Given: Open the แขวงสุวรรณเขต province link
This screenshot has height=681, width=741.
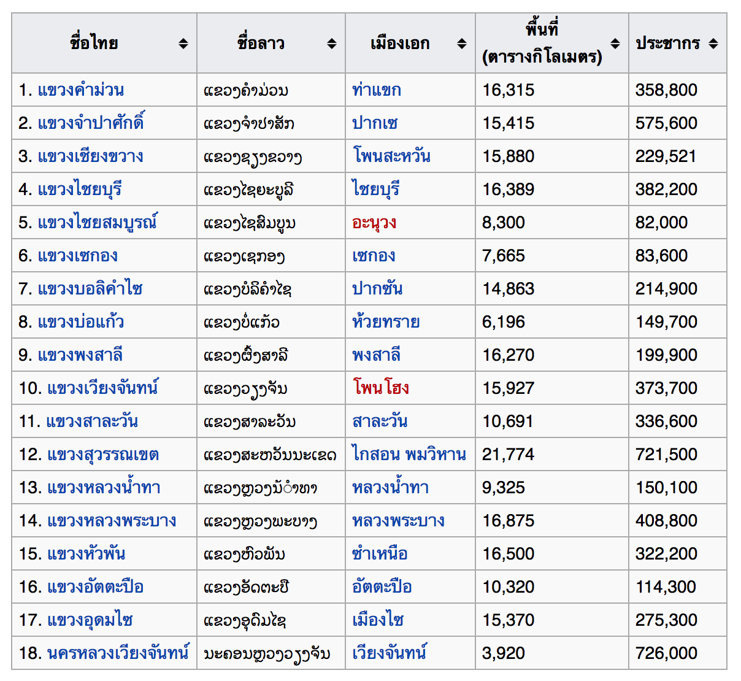Looking at the screenshot, I should click(x=103, y=455).
